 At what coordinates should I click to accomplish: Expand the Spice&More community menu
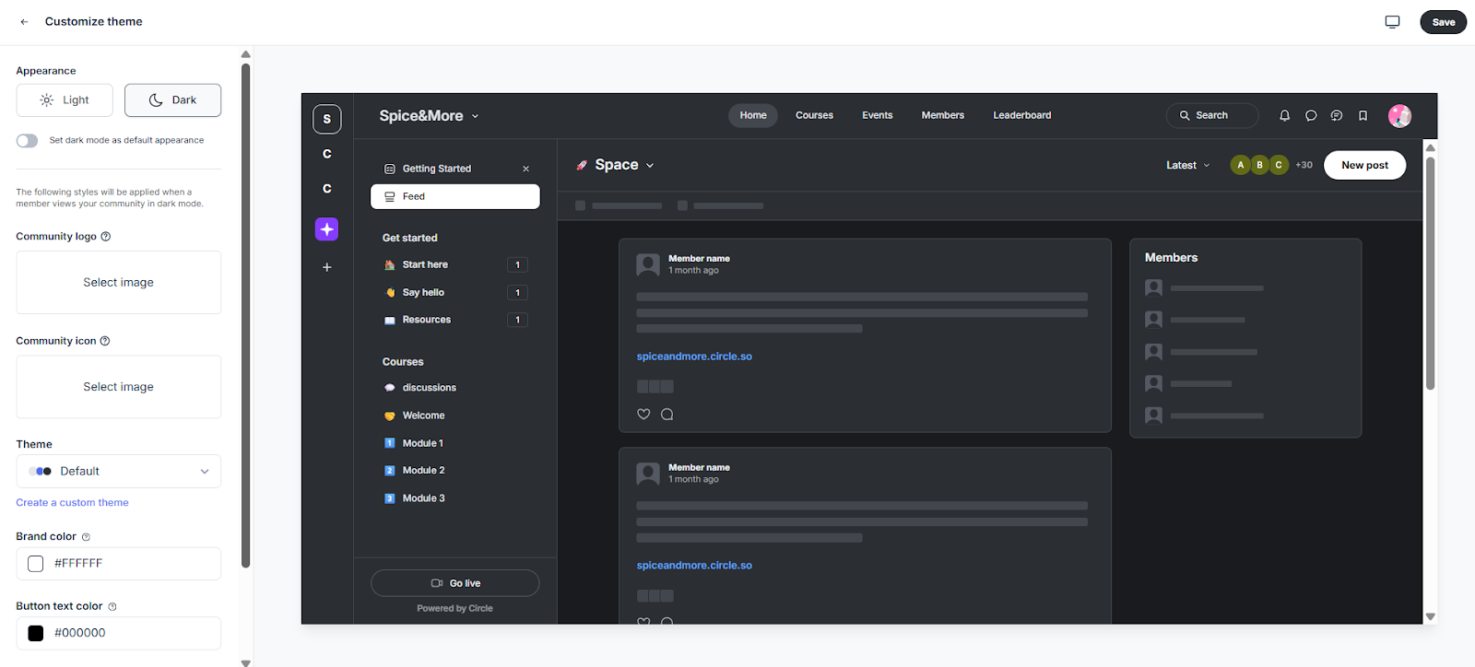(x=430, y=116)
